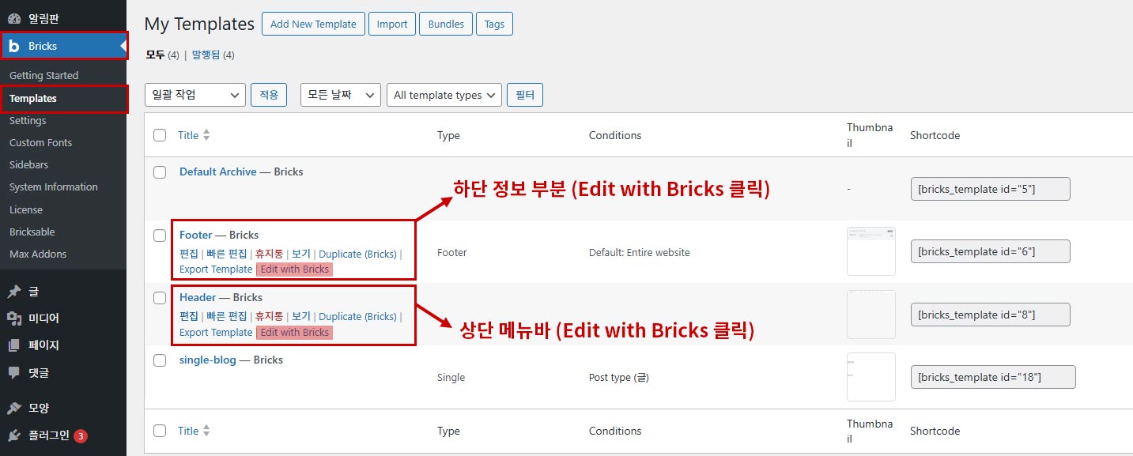The height and width of the screenshot is (456, 1133).
Task: Click the Add New Template button
Action: 314,24
